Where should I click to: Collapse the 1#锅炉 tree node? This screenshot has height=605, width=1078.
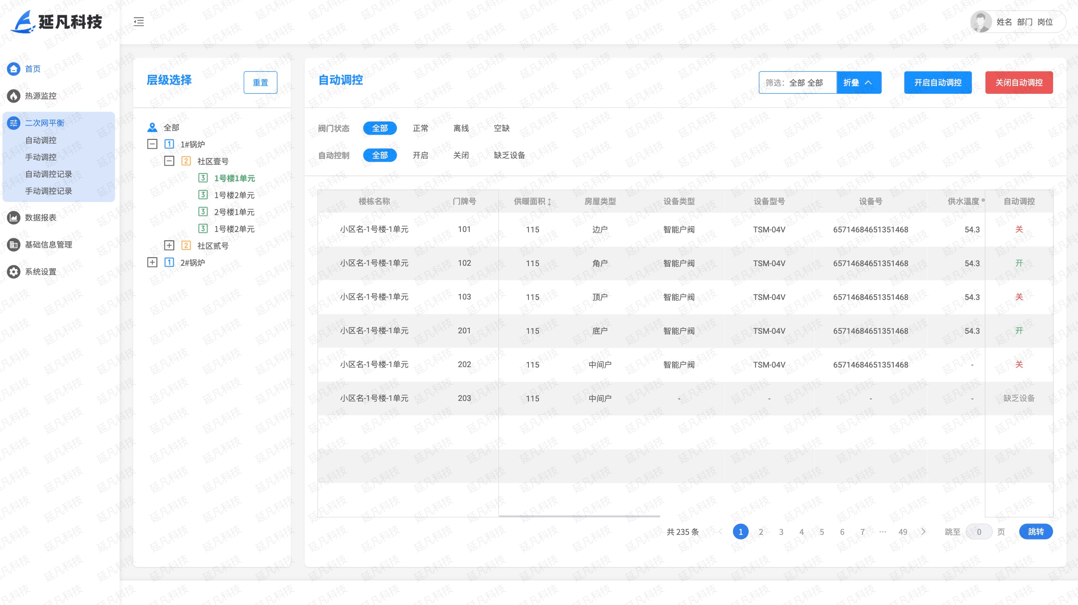152,144
